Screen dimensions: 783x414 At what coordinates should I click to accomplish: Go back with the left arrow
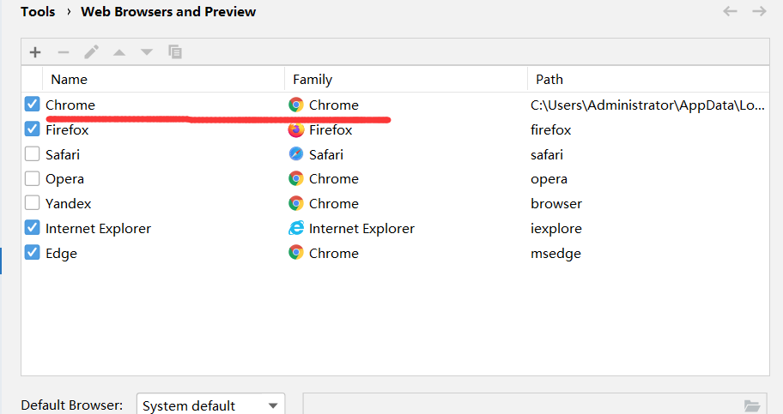click(730, 11)
